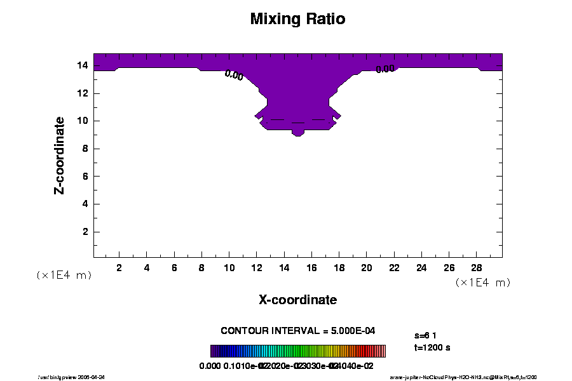
Task: Click the s=6 1 label
Action: coord(425,334)
